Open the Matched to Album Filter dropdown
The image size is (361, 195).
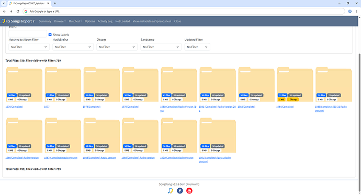29,47
